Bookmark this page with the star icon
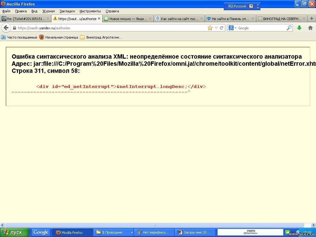The width and height of the screenshot is (316, 237). point(210,28)
